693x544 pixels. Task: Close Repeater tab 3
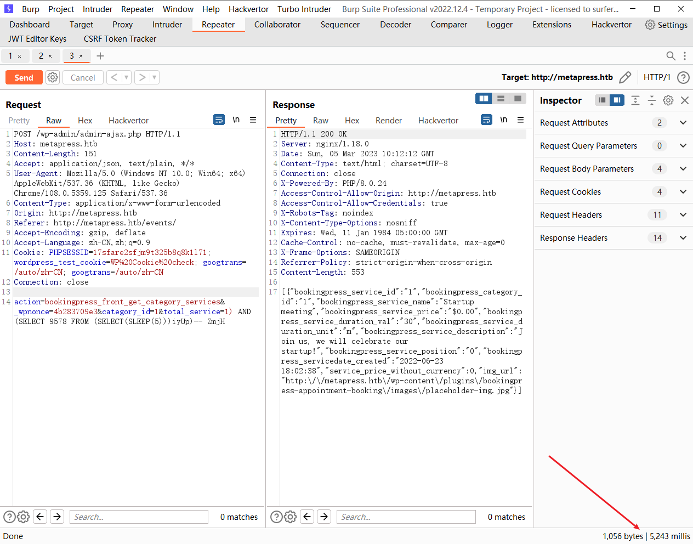[81, 56]
